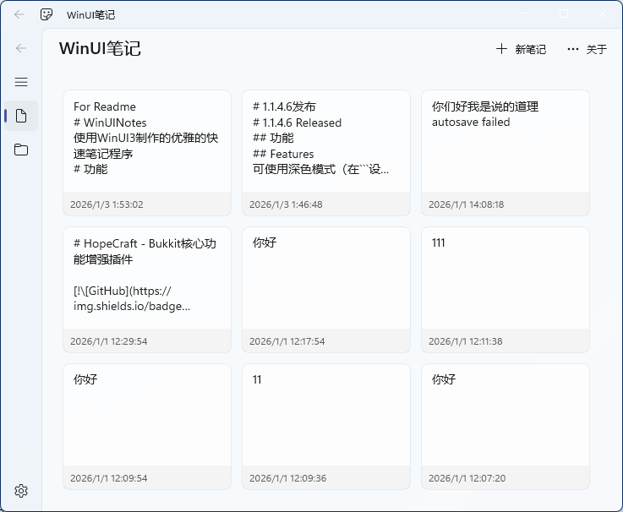Click the three-dot icon beside 关于

(573, 49)
